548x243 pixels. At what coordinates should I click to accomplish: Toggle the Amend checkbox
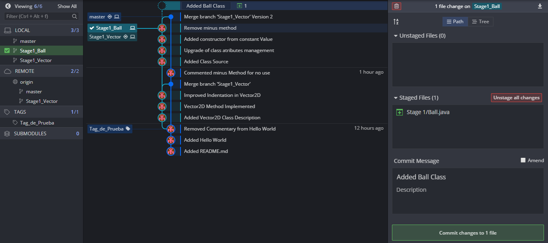pyautogui.click(x=523, y=160)
